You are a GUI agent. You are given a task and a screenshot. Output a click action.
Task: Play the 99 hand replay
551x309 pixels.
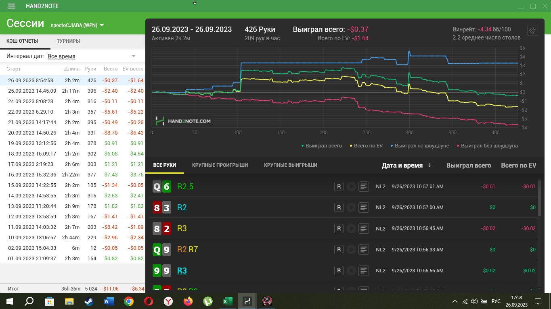(351, 270)
